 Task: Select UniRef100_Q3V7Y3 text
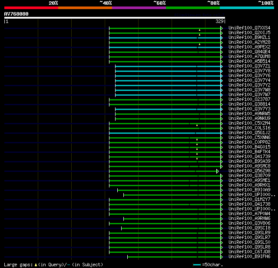click(249, 109)
